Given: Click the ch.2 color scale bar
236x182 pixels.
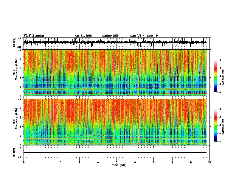Looking at the screenshot, I should (x=215, y=125).
